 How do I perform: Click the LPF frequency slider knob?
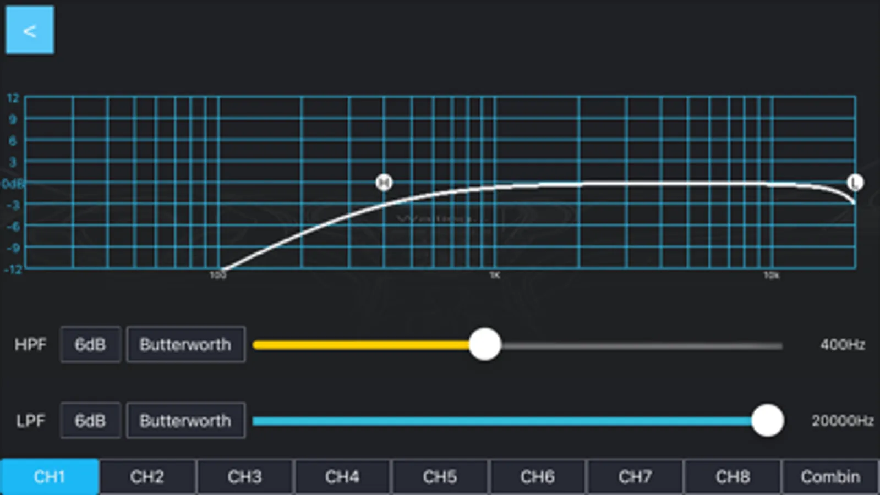767,421
